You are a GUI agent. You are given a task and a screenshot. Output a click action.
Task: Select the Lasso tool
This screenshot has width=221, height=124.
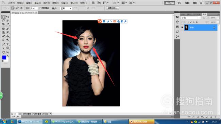point(3,21)
